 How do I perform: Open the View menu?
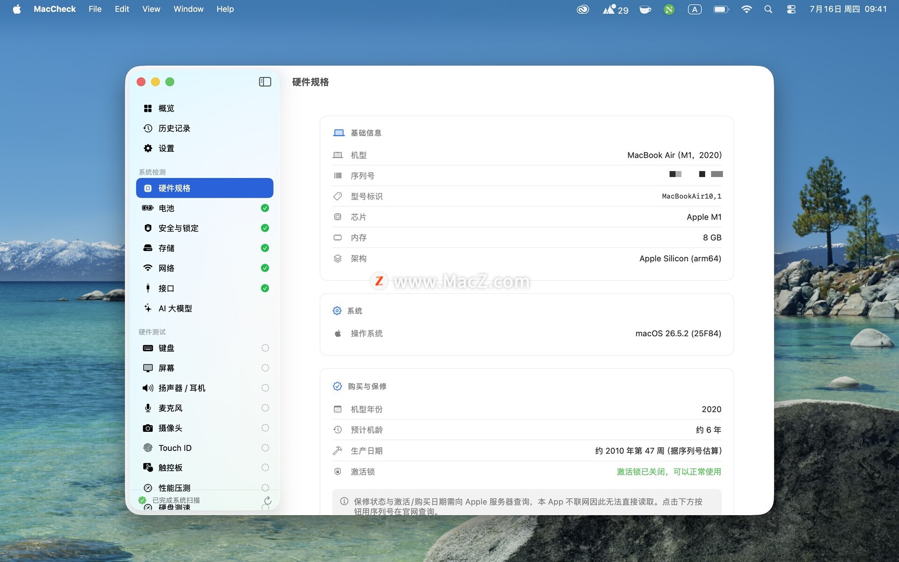pos(151,9)
